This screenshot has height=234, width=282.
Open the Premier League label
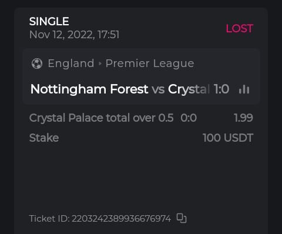tap(150, 63)
